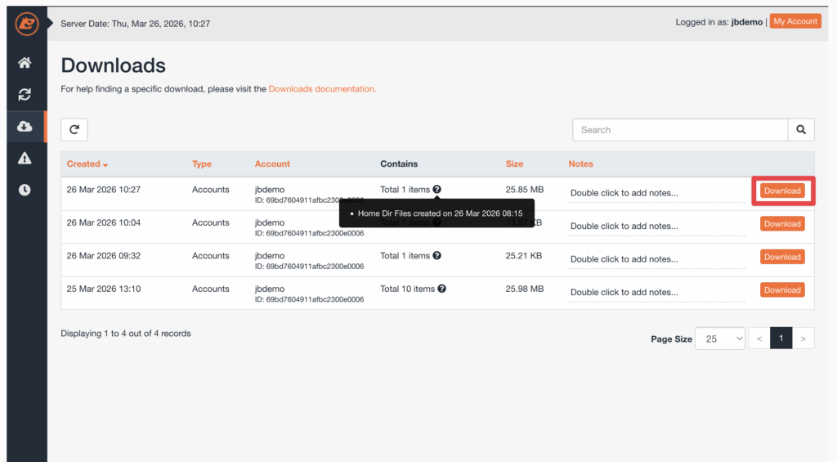This screenshot has width=837, height=462.
Task: Click help icon beside Total 10 items
Action: (x=442, y=289)
